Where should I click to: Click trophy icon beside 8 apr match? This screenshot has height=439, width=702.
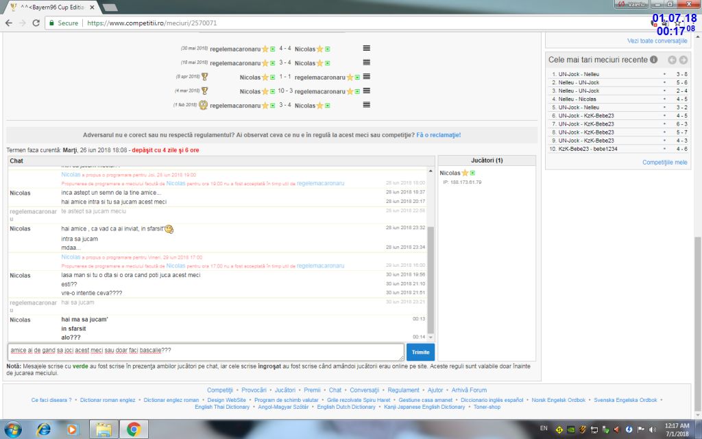(204, 77)
